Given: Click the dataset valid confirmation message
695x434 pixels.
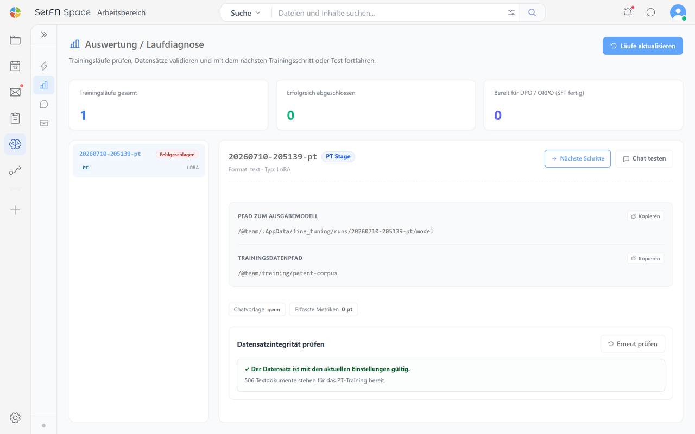Looking at the screenshot, I should tap(451, 375).
